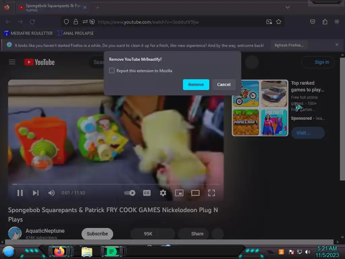The width and height of the screenshot is (345, 259).
Task: Bookmark this page with the star
Action: [x=279, y=22]
